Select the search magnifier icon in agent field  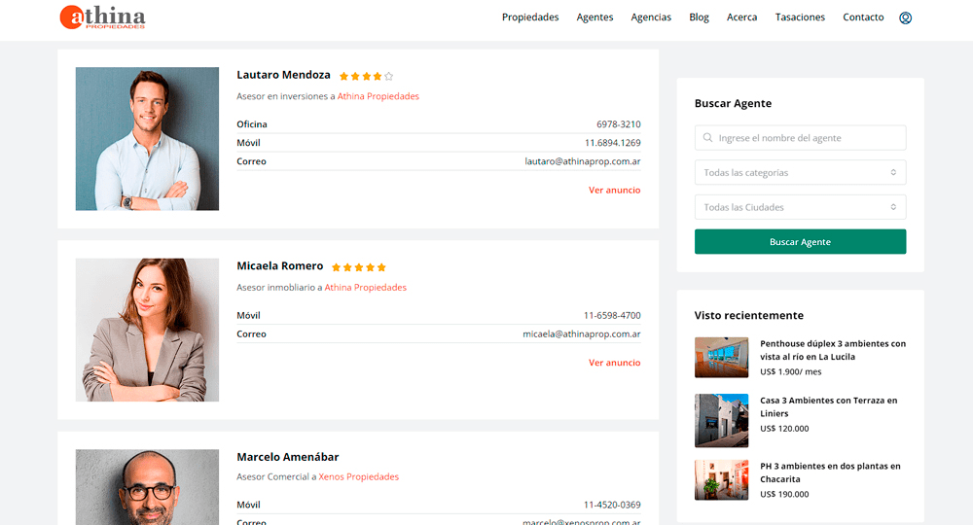pyautogui.click(x=707, y=138)
